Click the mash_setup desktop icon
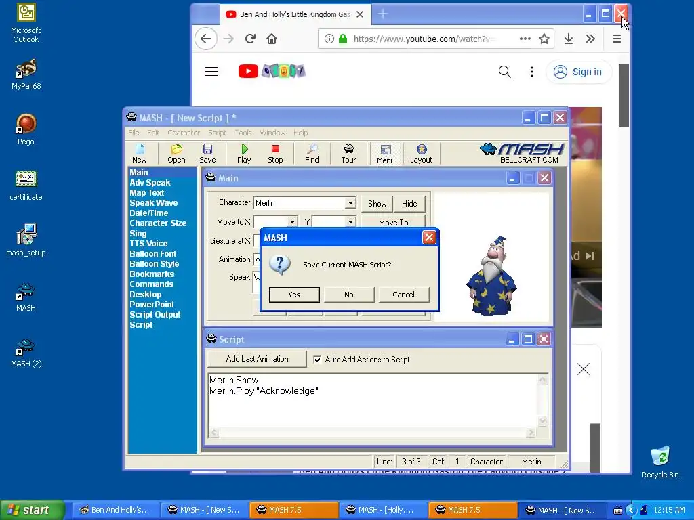Screen dimensions: 694x520 pyautogui.click(x=26, y=240)
